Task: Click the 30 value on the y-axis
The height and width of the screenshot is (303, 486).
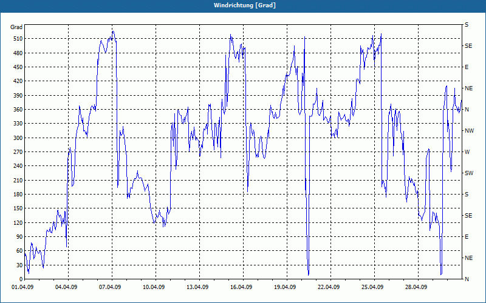Action: tap(19, 265)
